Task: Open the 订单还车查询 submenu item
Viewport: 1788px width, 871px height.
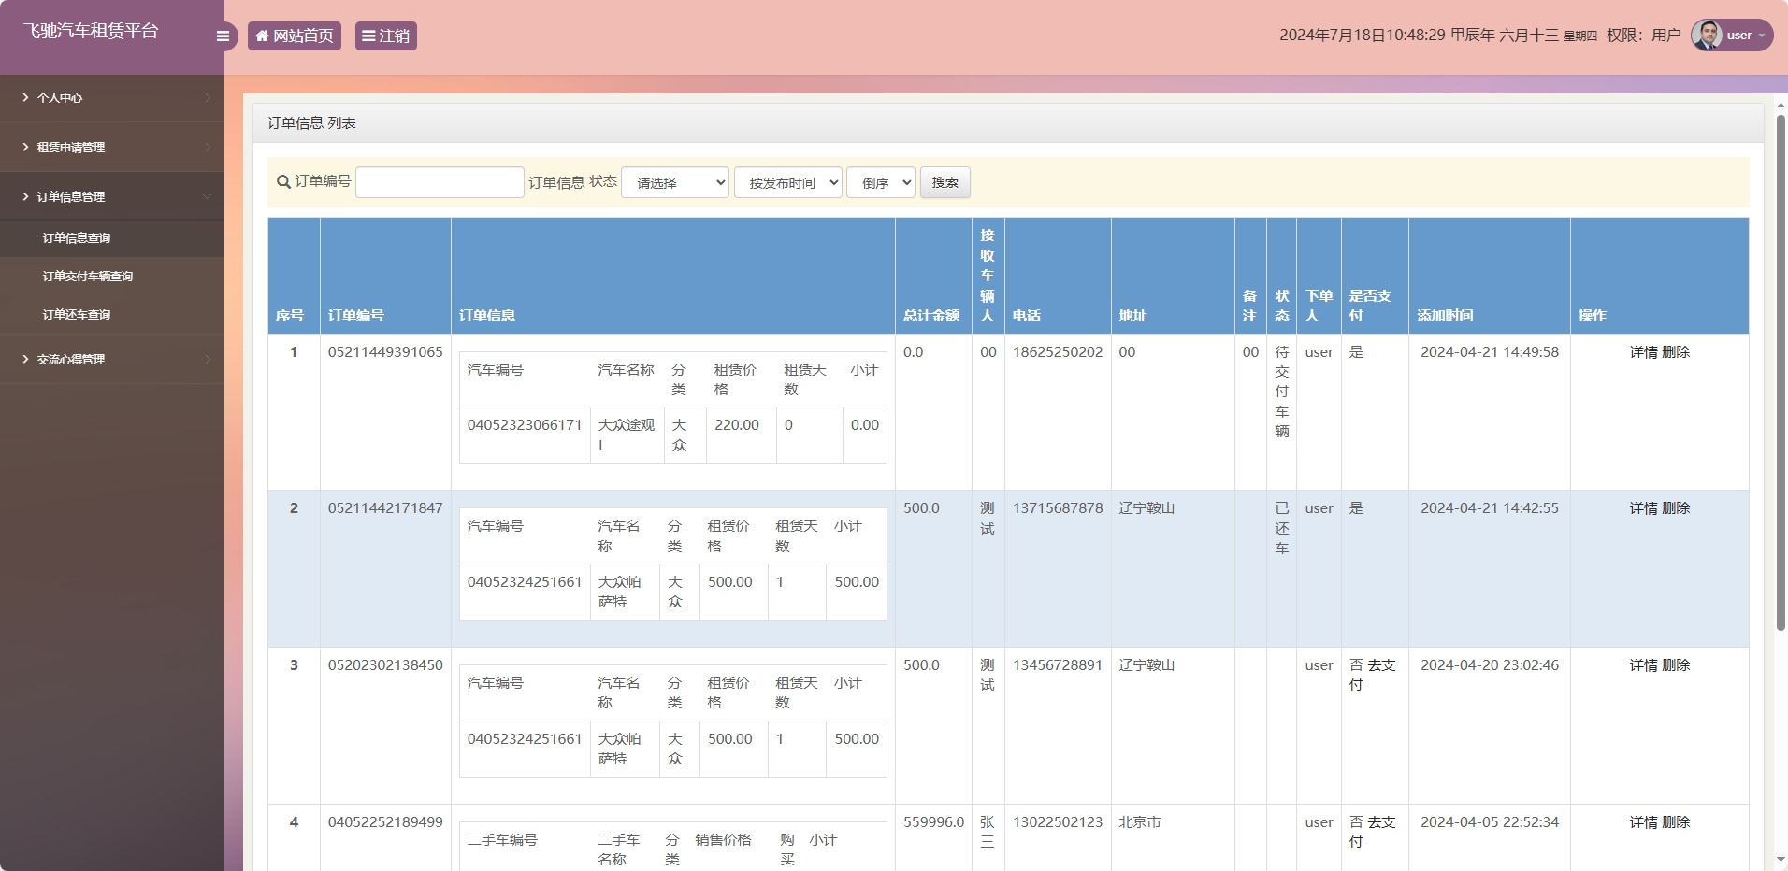Action: [x=77, y=315]
